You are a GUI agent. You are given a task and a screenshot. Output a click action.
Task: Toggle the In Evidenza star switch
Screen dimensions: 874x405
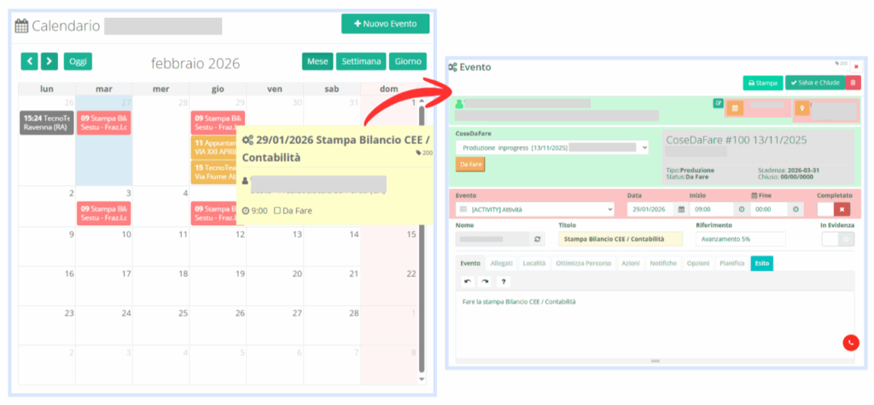tap(836, 240)
